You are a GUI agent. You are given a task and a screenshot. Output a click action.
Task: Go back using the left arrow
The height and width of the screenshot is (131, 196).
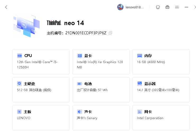(6, 7)
